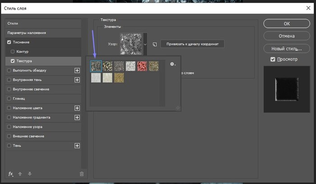This screenshot has width=316, height=184.
Task: Add another stroke effect with plus icon
Action: coord(77,71)
